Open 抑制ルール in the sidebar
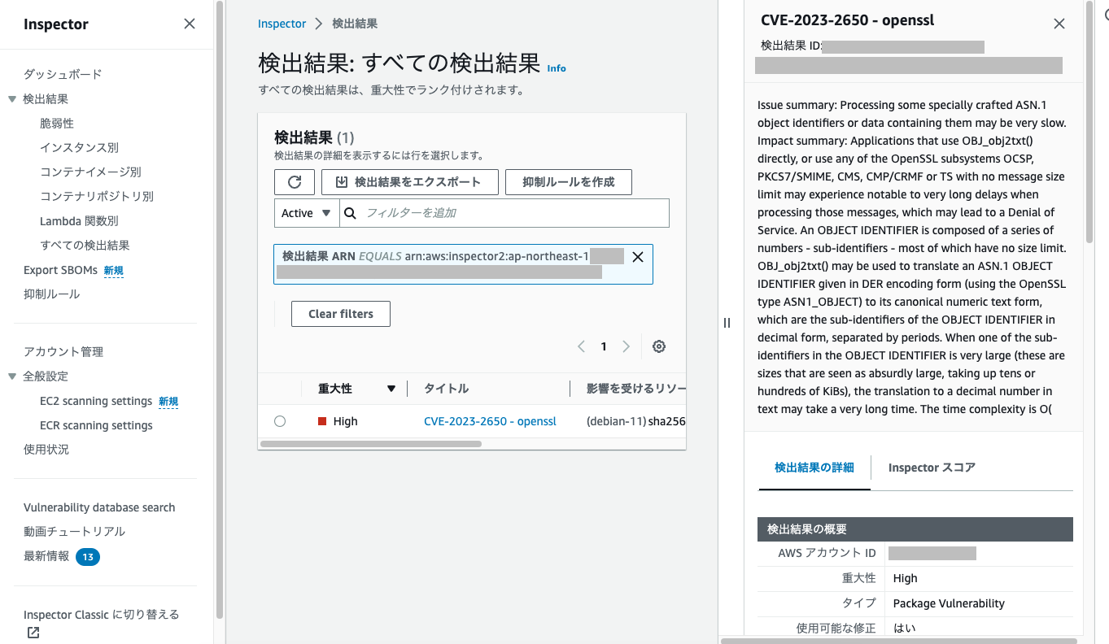 [x=51, y=294]
